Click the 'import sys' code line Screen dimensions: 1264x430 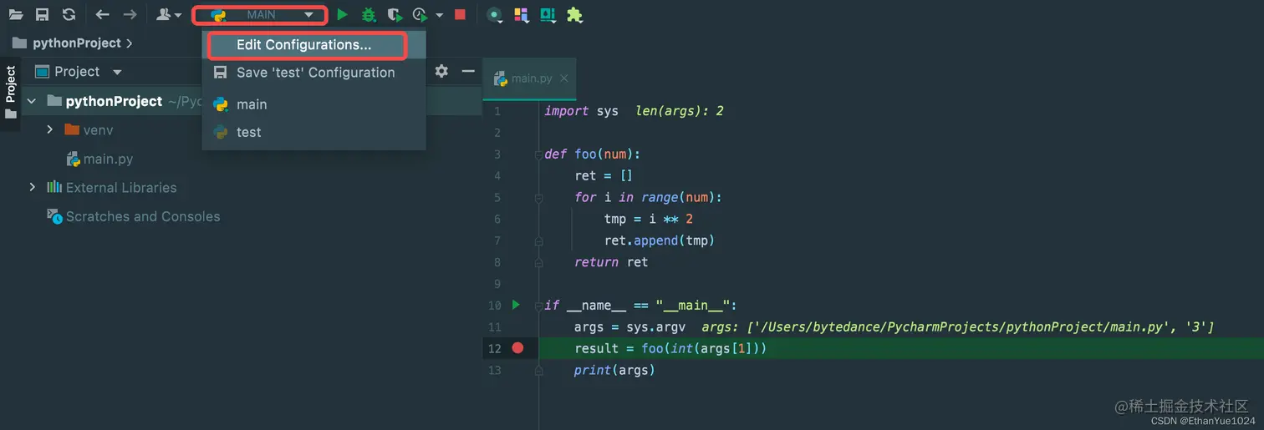(581, 111)
